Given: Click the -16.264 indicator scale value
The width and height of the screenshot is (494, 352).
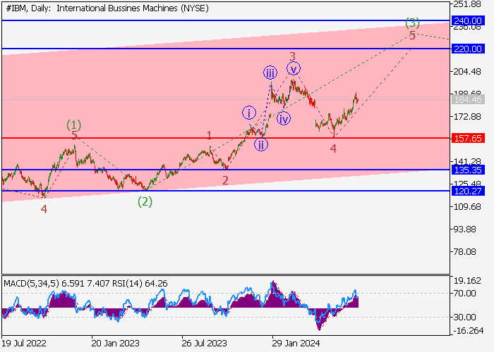Looking at the screenshot, I should (x=468, y=331).
